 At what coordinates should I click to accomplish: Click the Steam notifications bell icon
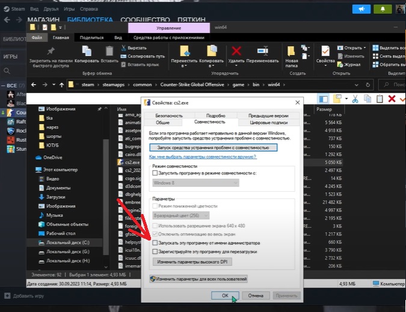383,9
